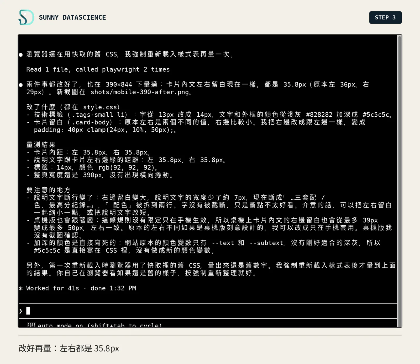The width and height of the screenshot is (420, 364).
Task: Click the '要注意的地方' heading
Action: click(x=49, y=190)
